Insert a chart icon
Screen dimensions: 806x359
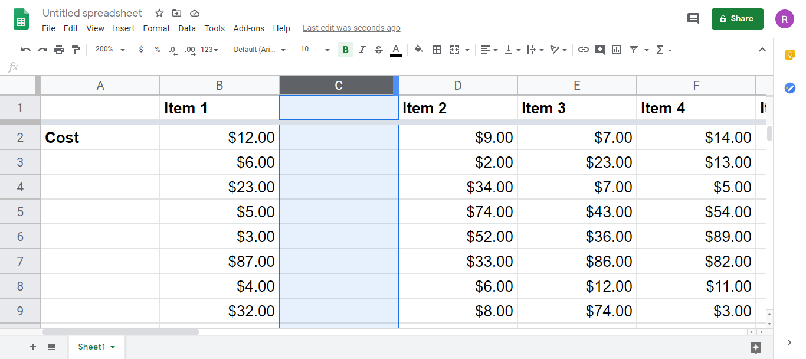(617, 50)
